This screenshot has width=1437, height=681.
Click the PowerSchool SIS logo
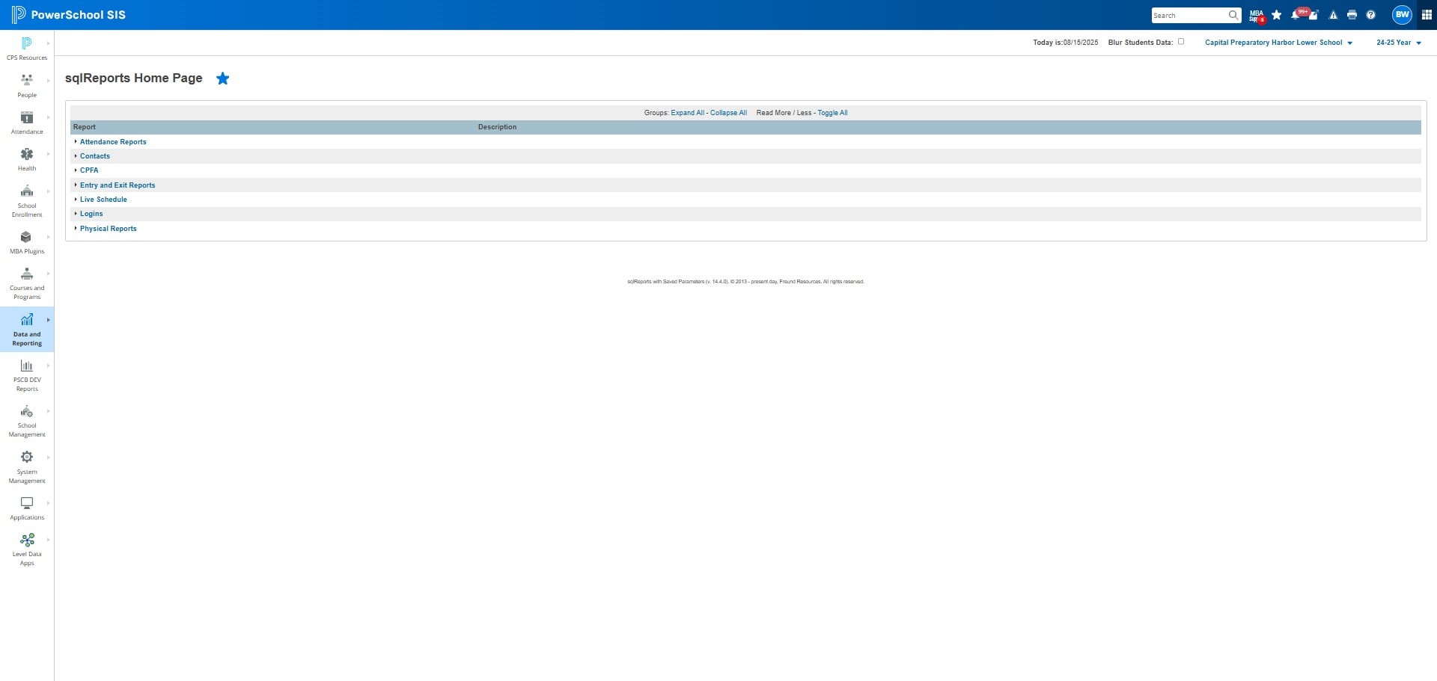pyautogui.click(x=68, y=15)
